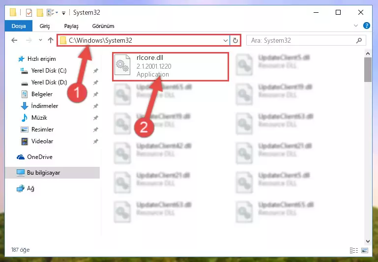
Task: Click the pin icon beside Yerel Disk (D:)
Action: tap(96, 82)
